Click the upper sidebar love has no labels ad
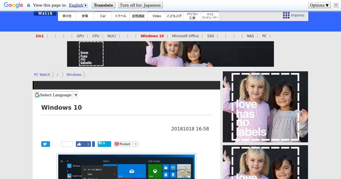Image resolution: width=341 pixels, height=179 pixels. 265,107
